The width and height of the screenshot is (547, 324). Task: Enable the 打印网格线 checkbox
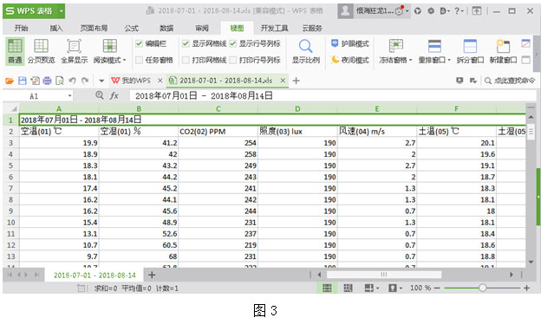(186, 60)
